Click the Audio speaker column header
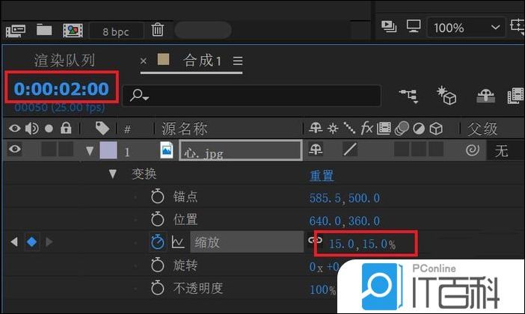Screen dimensions: 525x314 point(32,128)
